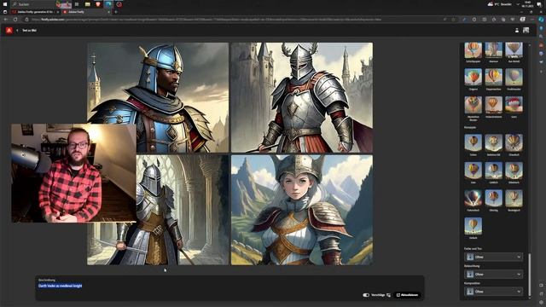Select the Aus Metall material style

click(514, 50)
